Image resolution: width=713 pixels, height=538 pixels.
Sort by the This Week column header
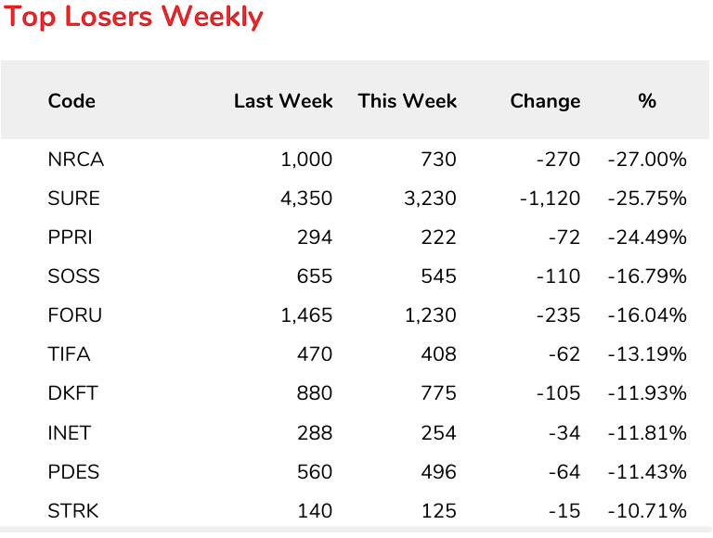(407, 101)
